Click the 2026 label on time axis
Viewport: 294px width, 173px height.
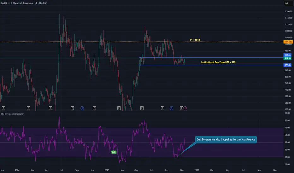[x=197, y=170]
